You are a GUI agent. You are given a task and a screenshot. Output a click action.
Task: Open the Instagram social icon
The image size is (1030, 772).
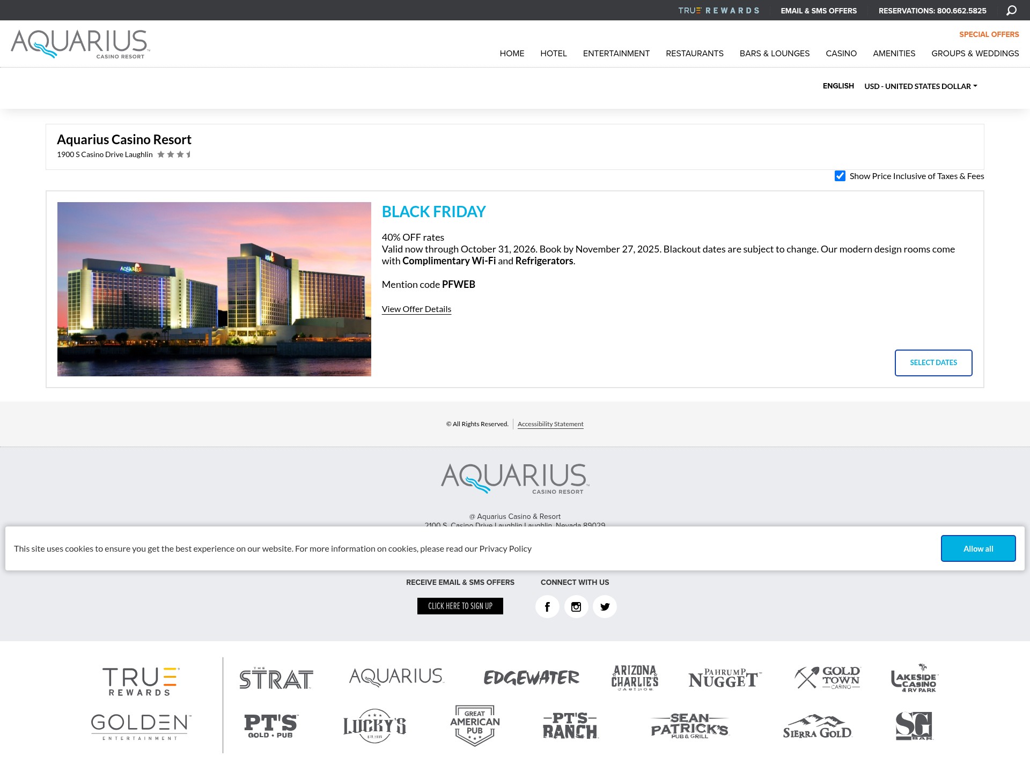pos(576,606)
